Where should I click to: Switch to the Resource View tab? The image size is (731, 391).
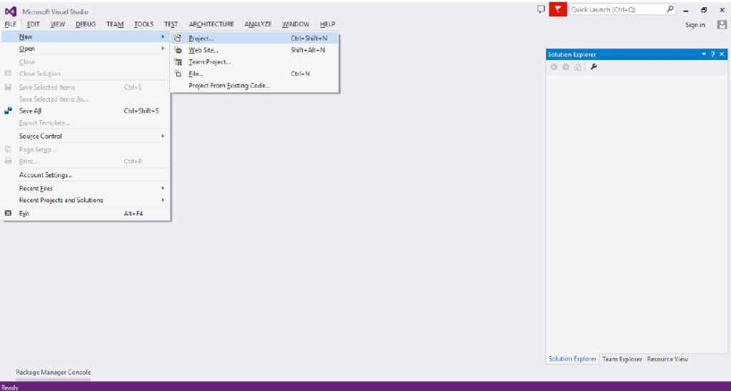coord(667,359)
